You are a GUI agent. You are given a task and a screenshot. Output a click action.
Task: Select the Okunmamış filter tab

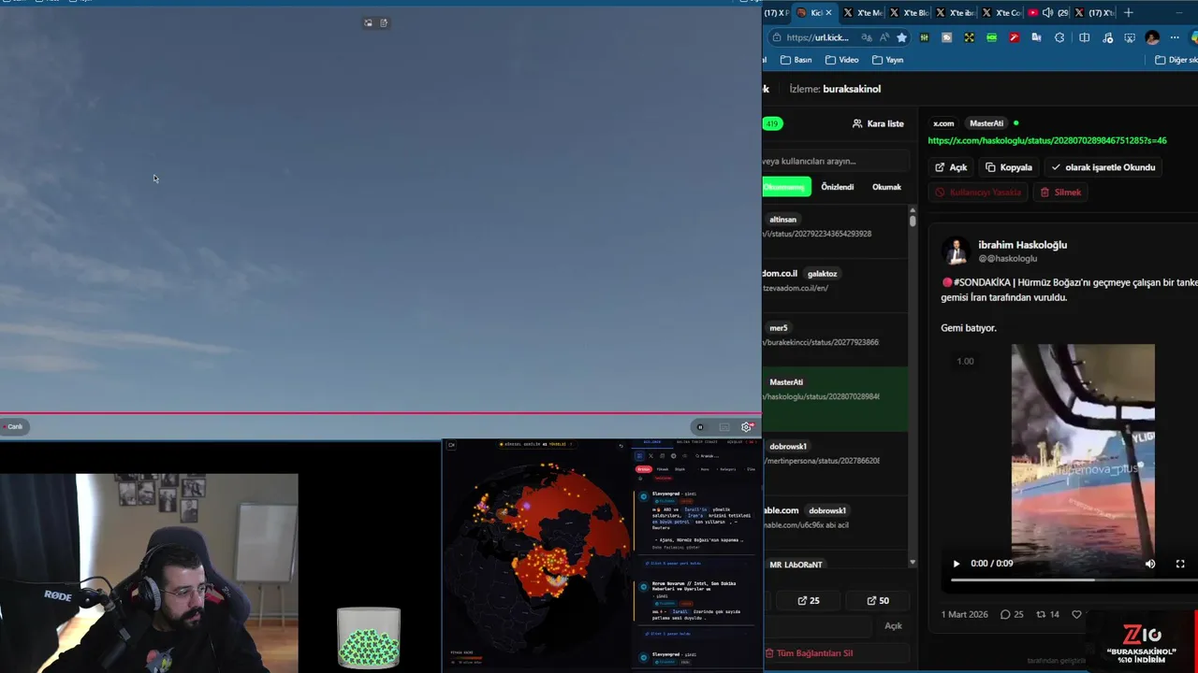click(x=786, y=187)
